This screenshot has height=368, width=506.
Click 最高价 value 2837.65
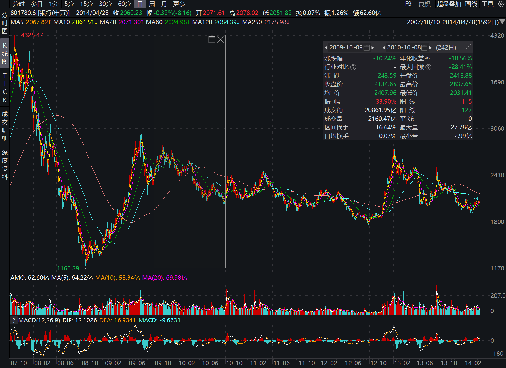[x=461, y=84]
